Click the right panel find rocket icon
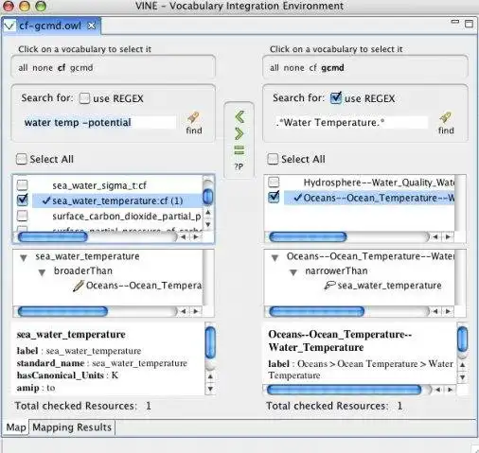The width and height of the screenshot is (479, 453). click(446, 117)
